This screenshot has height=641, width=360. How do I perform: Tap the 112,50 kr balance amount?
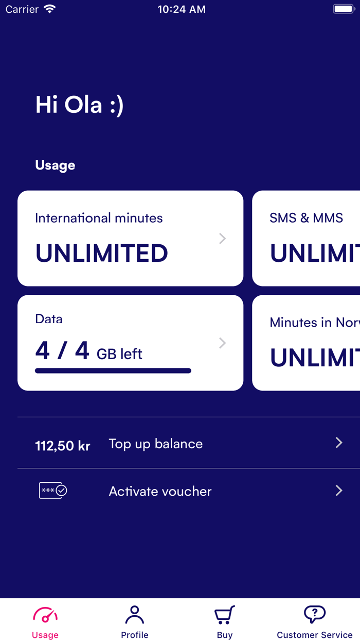[62, 445]
